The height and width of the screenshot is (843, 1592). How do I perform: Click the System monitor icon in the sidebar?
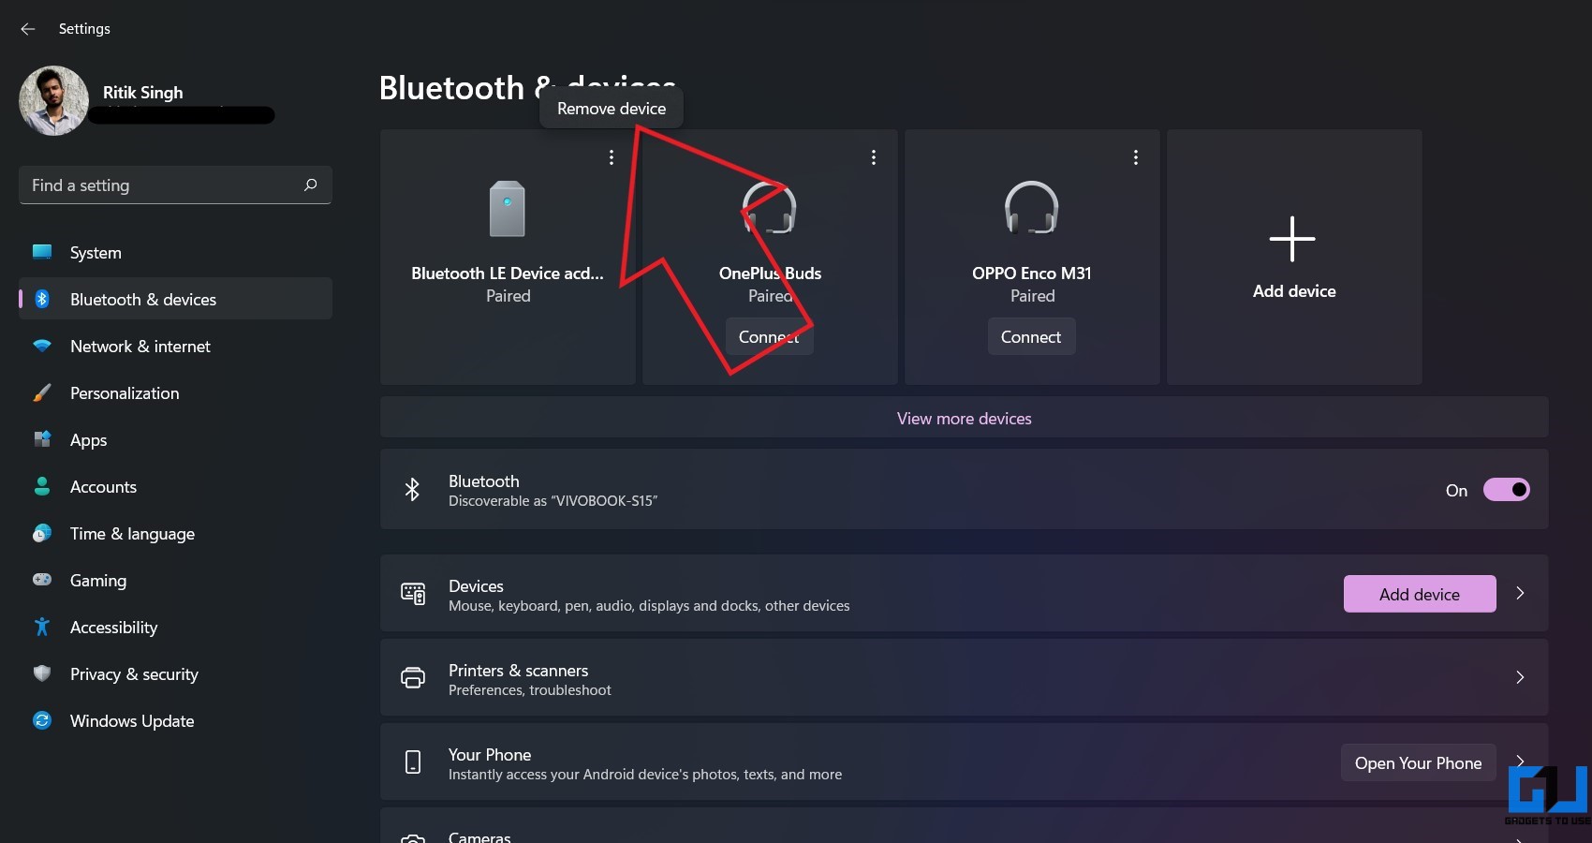click(42, 252)
